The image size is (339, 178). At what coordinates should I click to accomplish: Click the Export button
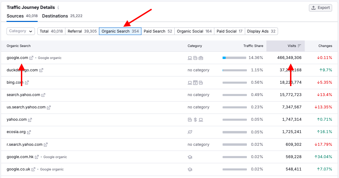click(x=320, y=8)
